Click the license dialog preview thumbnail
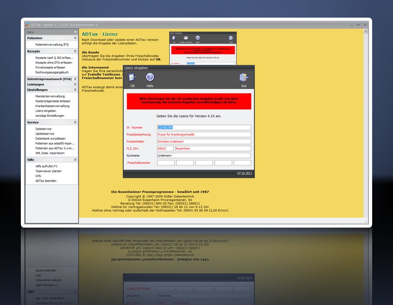This screenshot has width=393, height=305. (203, 48)
